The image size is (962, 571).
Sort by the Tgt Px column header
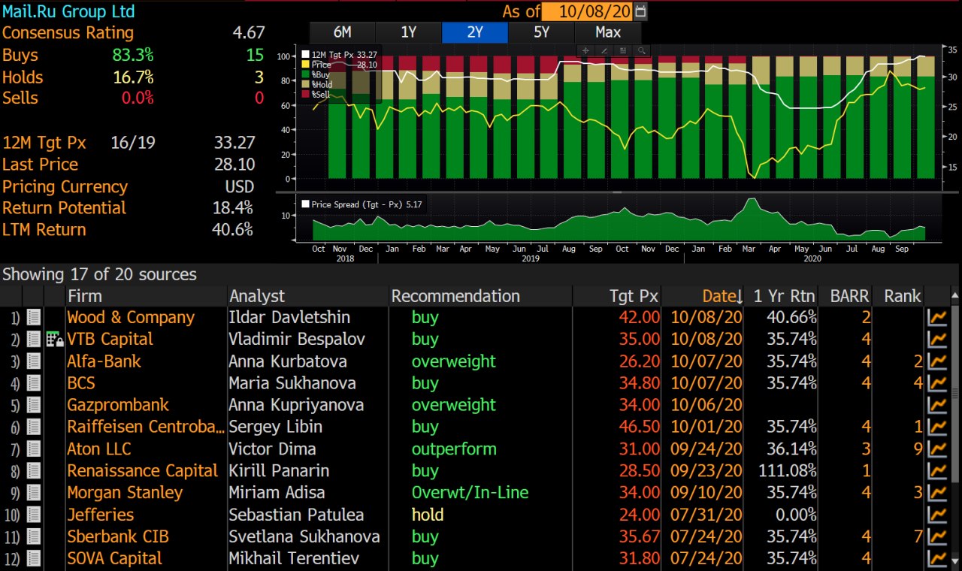(617, 296)
